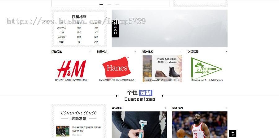Click the 个性定制 Customized heading

pos(139,96)
